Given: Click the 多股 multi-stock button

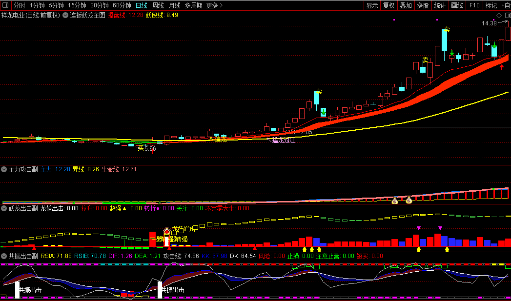Looking at the screenshot, I should pyautogui.click(x=423, y=5).
